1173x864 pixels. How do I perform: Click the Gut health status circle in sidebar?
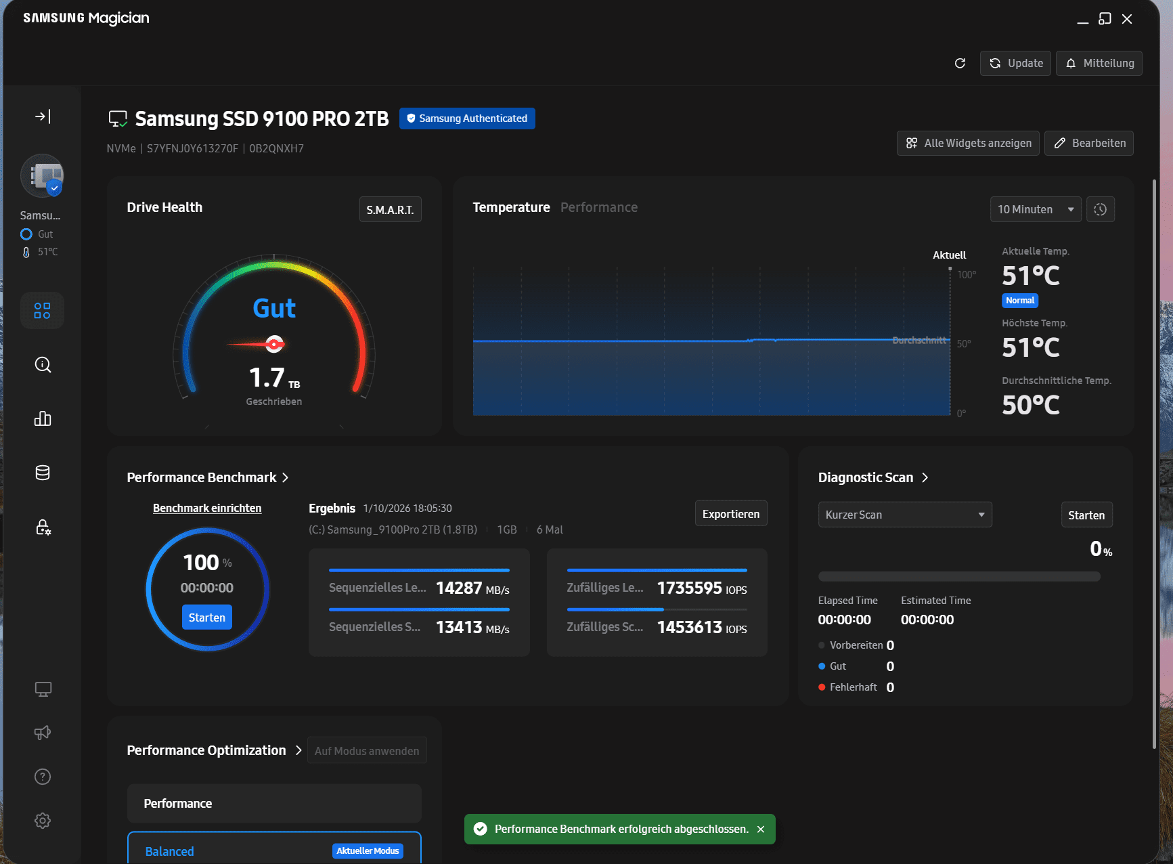point(26,234)
